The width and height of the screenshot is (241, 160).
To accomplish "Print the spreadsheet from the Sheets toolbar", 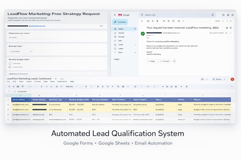I will click(x=18, y=87).
